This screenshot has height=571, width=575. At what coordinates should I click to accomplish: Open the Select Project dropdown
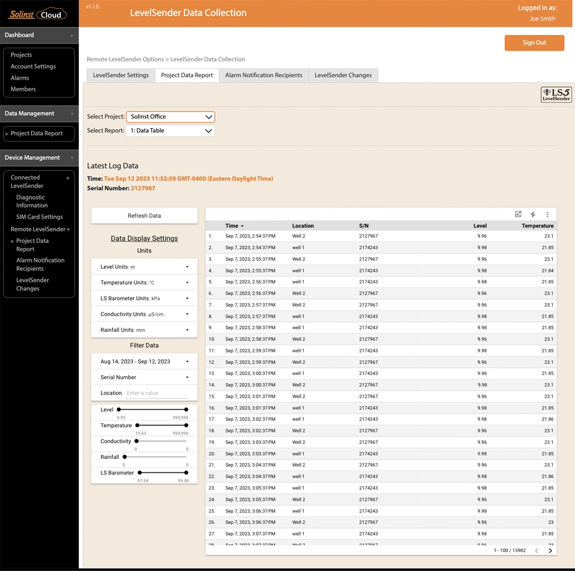tap(170, 117)
